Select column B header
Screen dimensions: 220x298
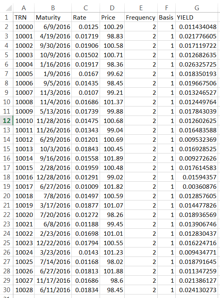tap(53, 8)
